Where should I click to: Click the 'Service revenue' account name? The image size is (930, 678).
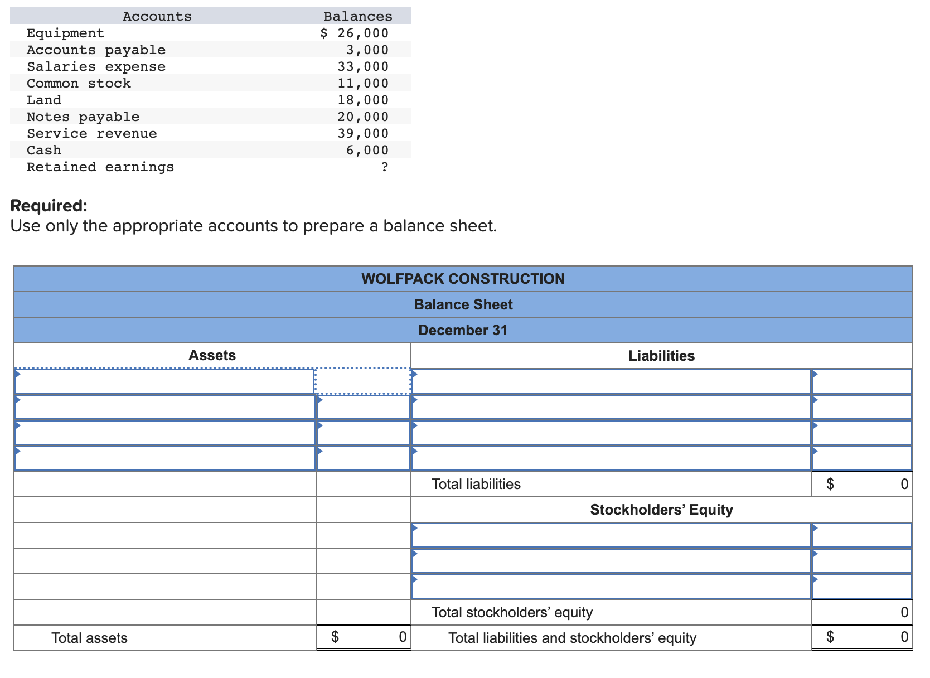tap(92, 134)
